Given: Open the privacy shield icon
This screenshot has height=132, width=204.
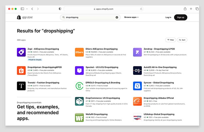Looking at the screenshot, I should point(60,9).
